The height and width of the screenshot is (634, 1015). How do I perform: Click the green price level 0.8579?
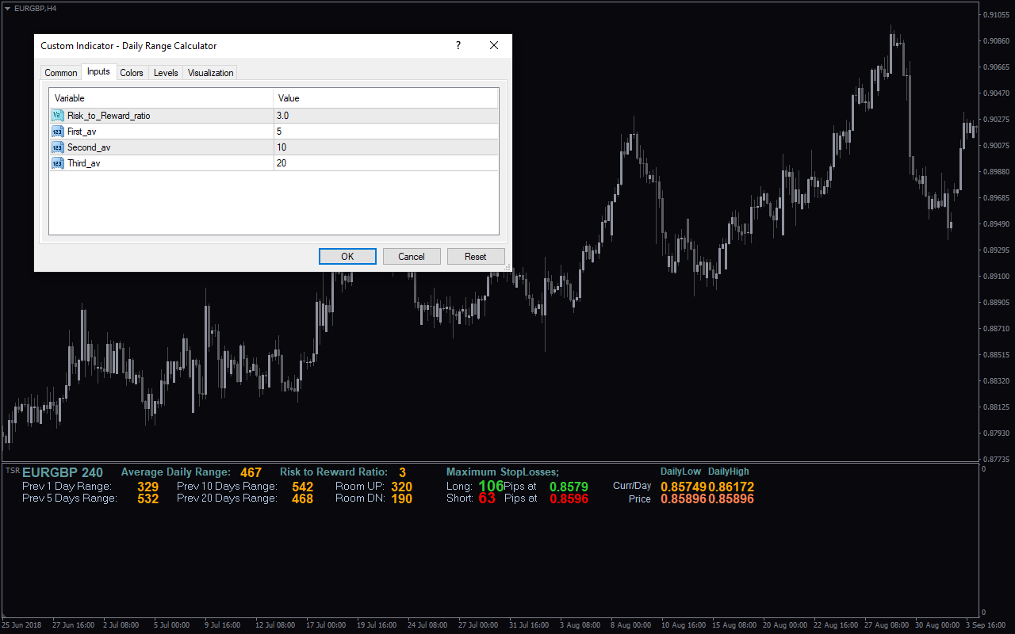coord(569,487)
